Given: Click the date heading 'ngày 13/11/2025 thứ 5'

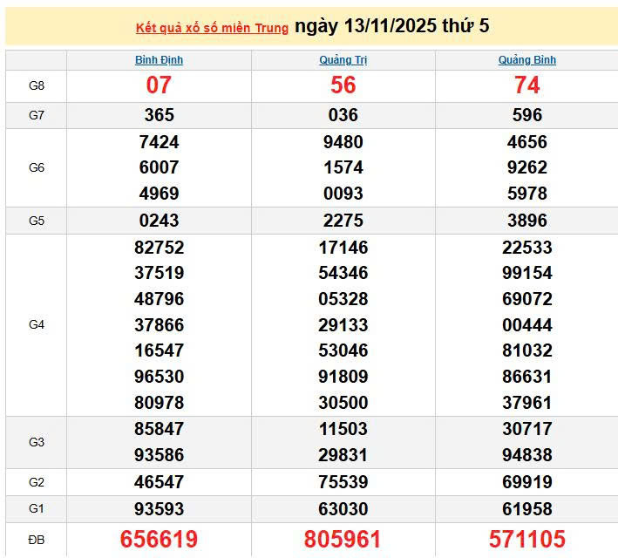Looking at the screenshot, I should pyautogui.click(x=392, y=26).
